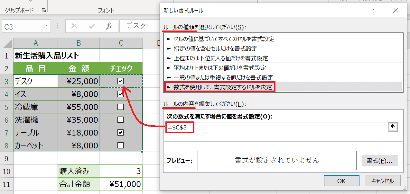Click the formula bar cancel X icon
This screenshot has height=194, width=410.
(x=74, y=26)
